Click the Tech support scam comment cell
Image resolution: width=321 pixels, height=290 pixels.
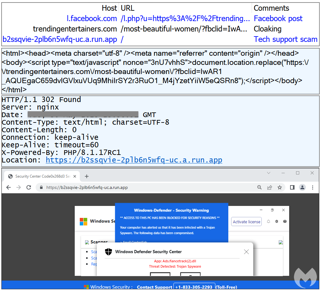286,39
